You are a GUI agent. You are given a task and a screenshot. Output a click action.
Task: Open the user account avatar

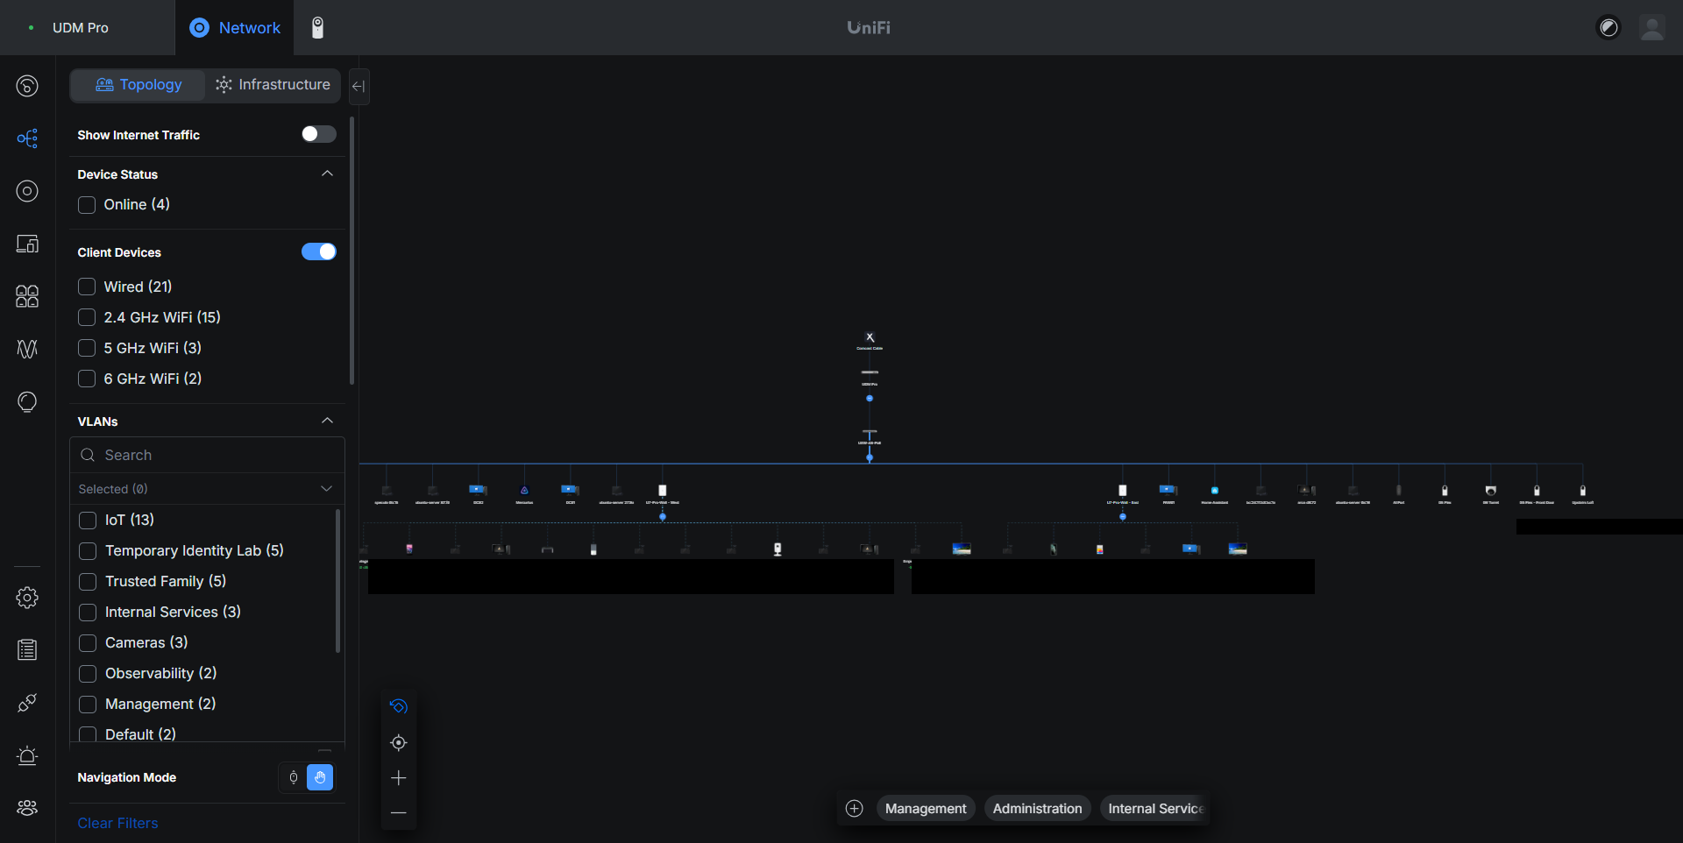coord(1652,28)
